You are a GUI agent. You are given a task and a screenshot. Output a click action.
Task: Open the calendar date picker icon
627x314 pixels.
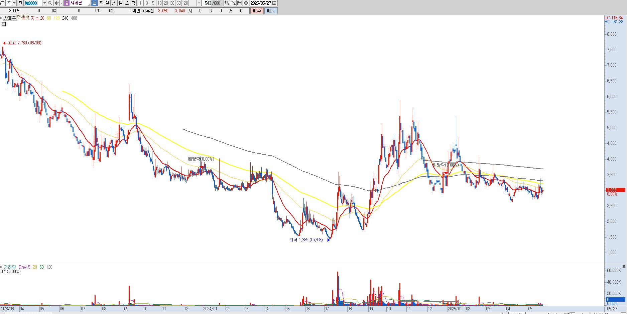click(274, 3)
